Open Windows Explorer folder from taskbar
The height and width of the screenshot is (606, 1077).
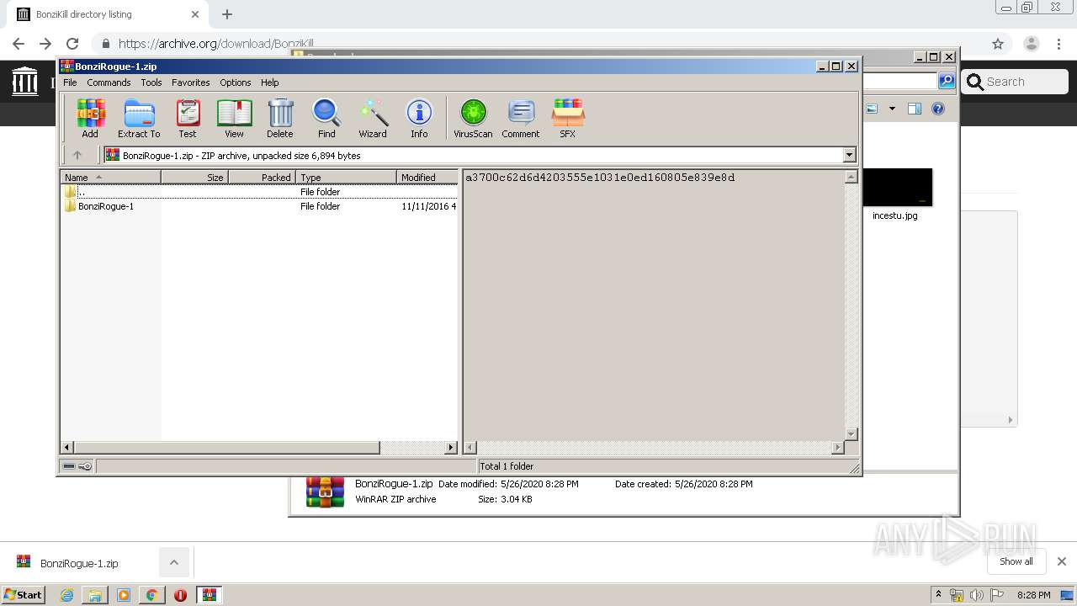[x=95, y=595]
